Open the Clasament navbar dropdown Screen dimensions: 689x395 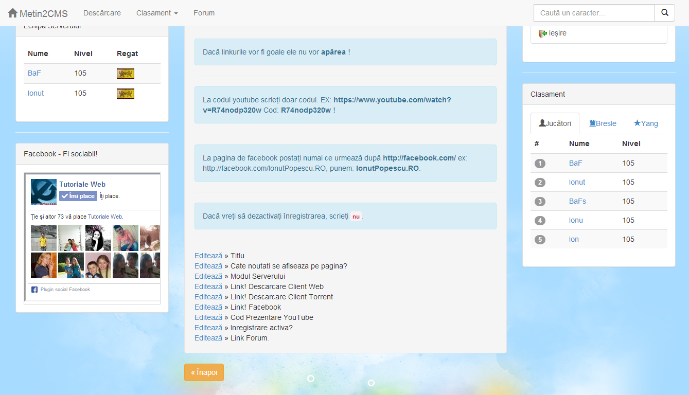click(157, 13)
